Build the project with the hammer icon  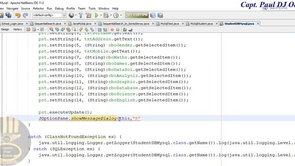pos(81,15)
